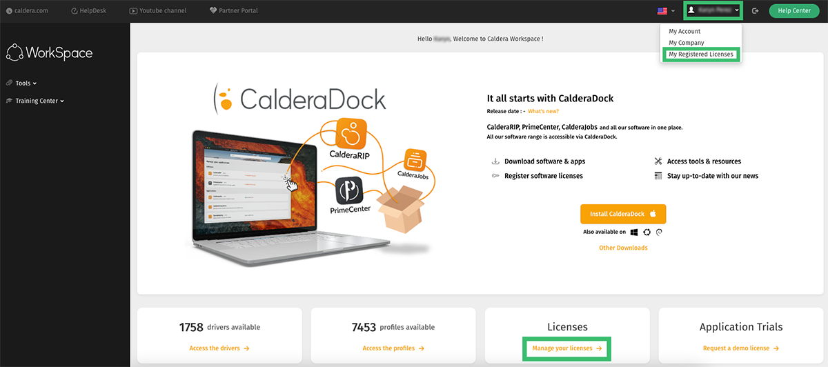Viewport: 828px width, 367px height.
Task: Click the '7453 profiles available' text
Action: (393, 327)
